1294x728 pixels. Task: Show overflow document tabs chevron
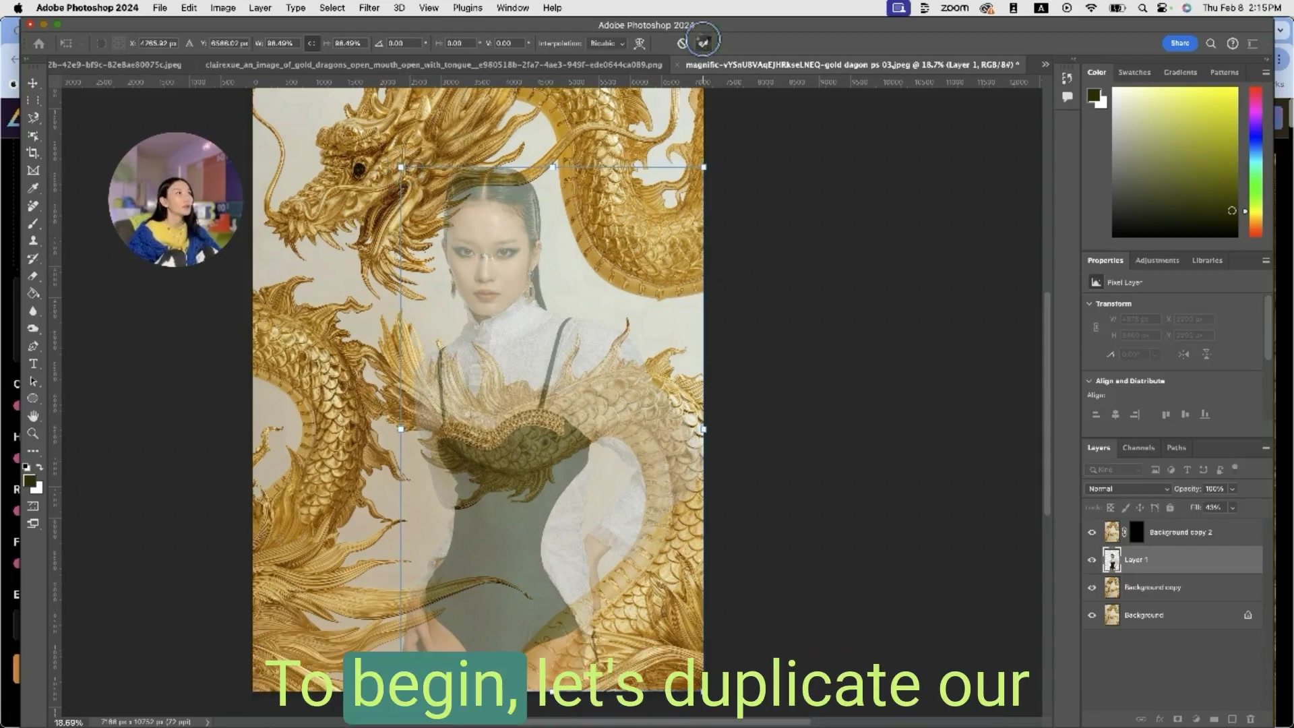point(1045,65)
